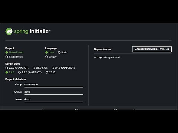
Task: Click the Spring leaf logo icon
Action: [9, 31]
